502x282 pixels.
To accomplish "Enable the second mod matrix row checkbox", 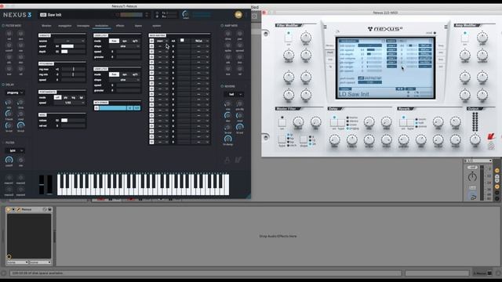I will [151, 46].
